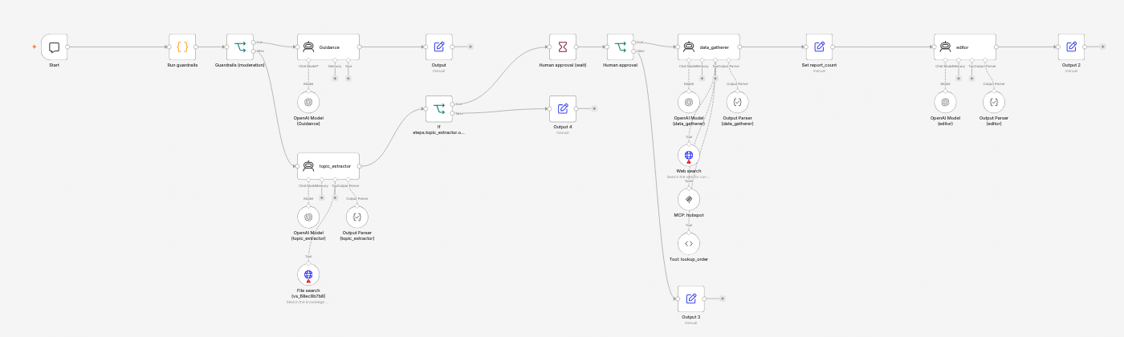Image resolution: width=1124 pixels, height=337 pixels.
Task: Open the Guidance agent node
Action: coord(328,47)
